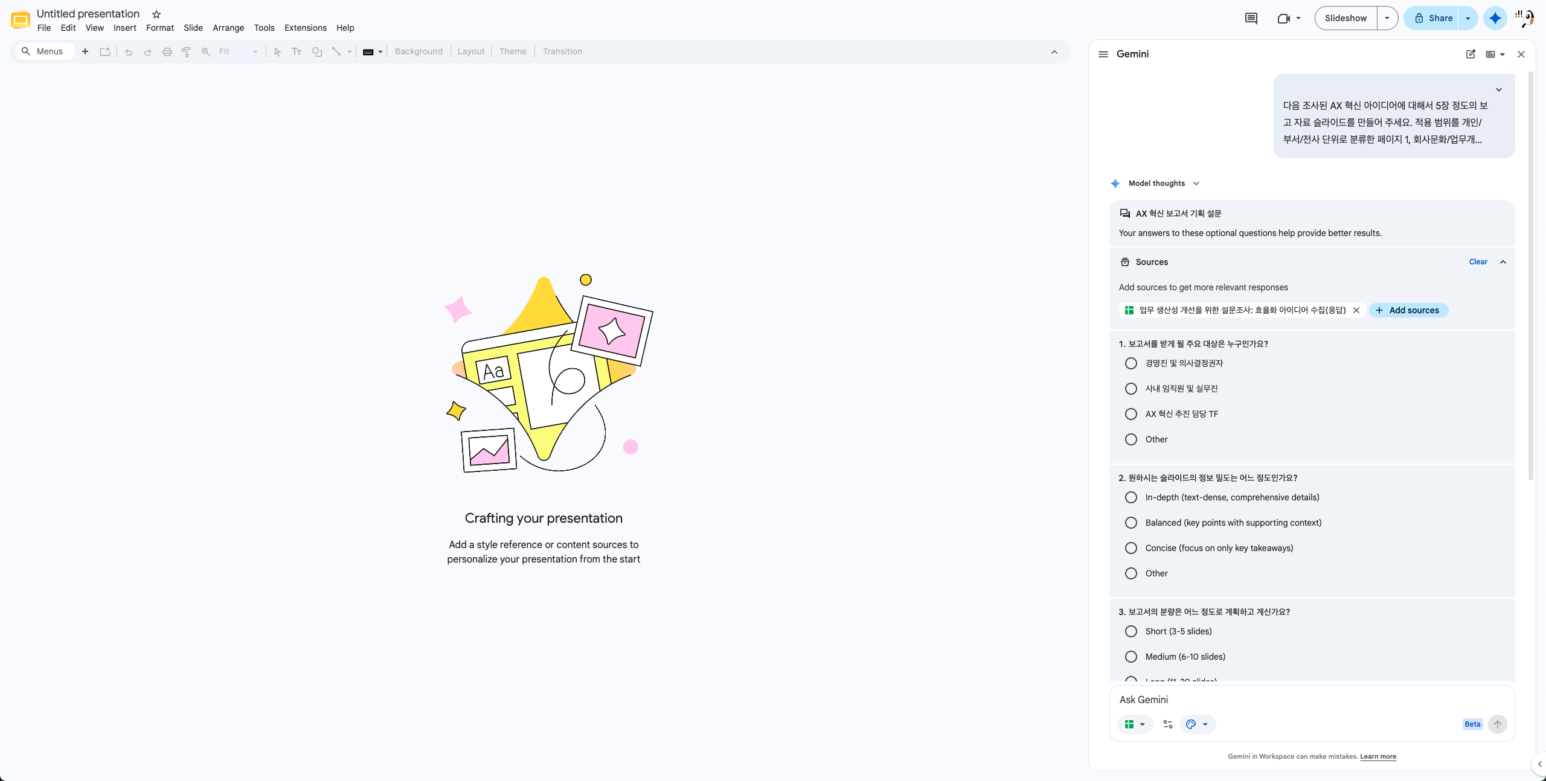Collapse the Sources section chevron
The width and height of the screenshot is (1546, 781).
[x=1503, y=262]
